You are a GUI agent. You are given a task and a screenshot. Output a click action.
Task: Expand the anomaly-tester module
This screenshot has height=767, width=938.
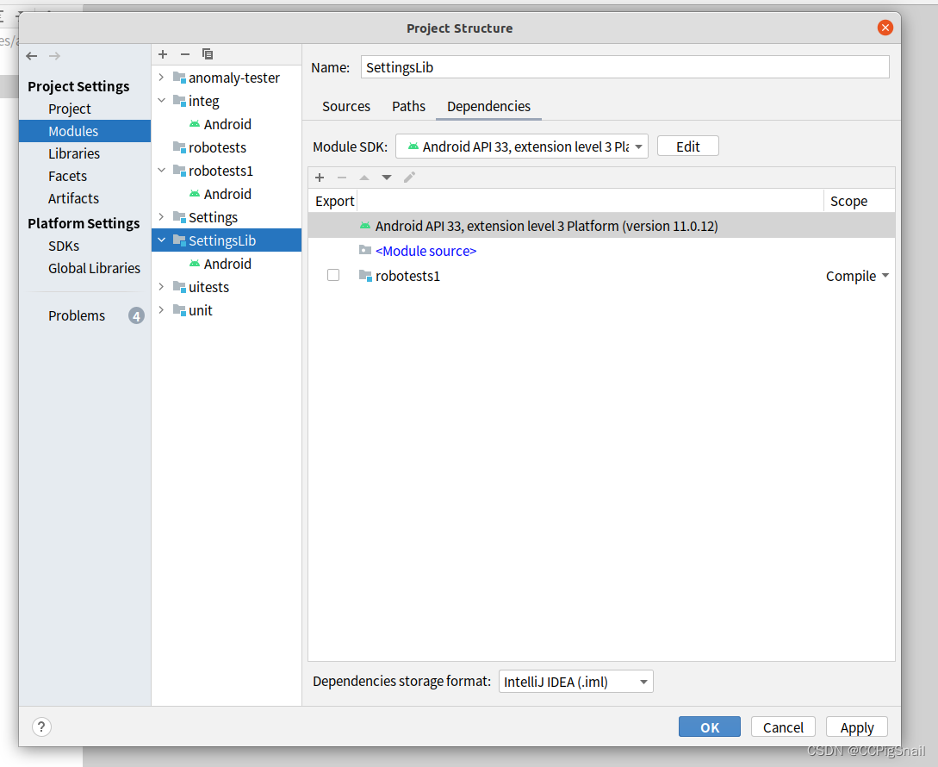pyautogui.click(x=161, y=78)
